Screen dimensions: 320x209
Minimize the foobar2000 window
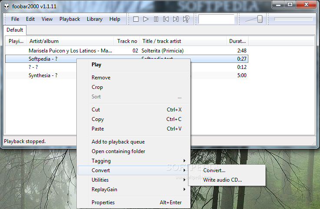coord(278,5)
